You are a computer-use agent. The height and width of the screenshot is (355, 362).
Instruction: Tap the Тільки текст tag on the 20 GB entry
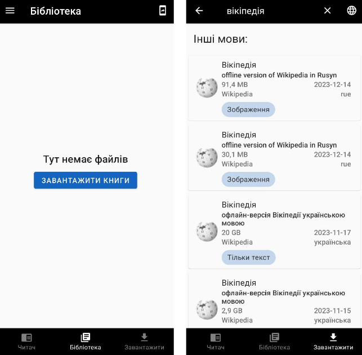(248, 258)
